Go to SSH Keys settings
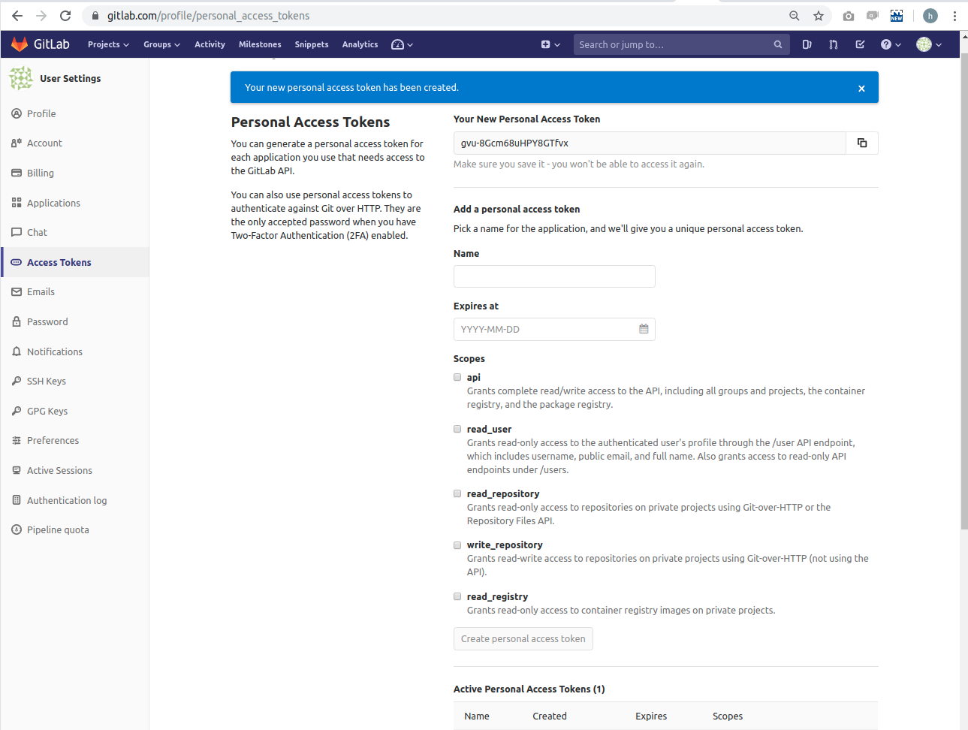 (x=48, y=381)
